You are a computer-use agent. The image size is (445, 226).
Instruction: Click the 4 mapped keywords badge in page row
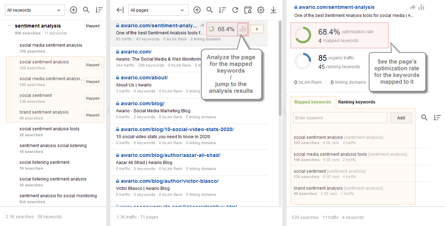coord(257,29)
